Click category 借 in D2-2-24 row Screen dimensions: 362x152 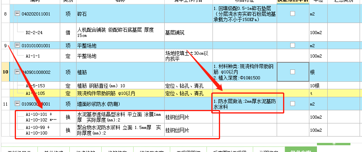(68, 33)
